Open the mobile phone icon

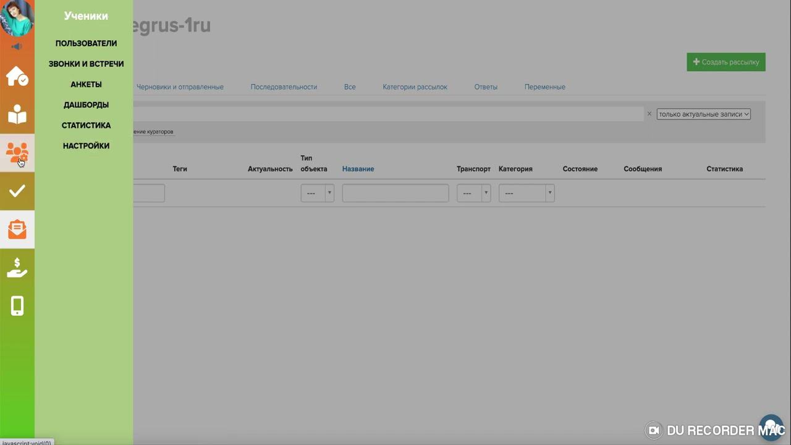17,306
